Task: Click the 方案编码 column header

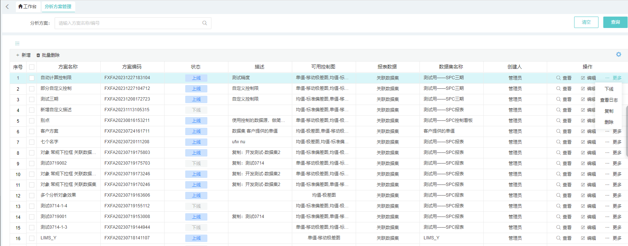Action: 132,67
